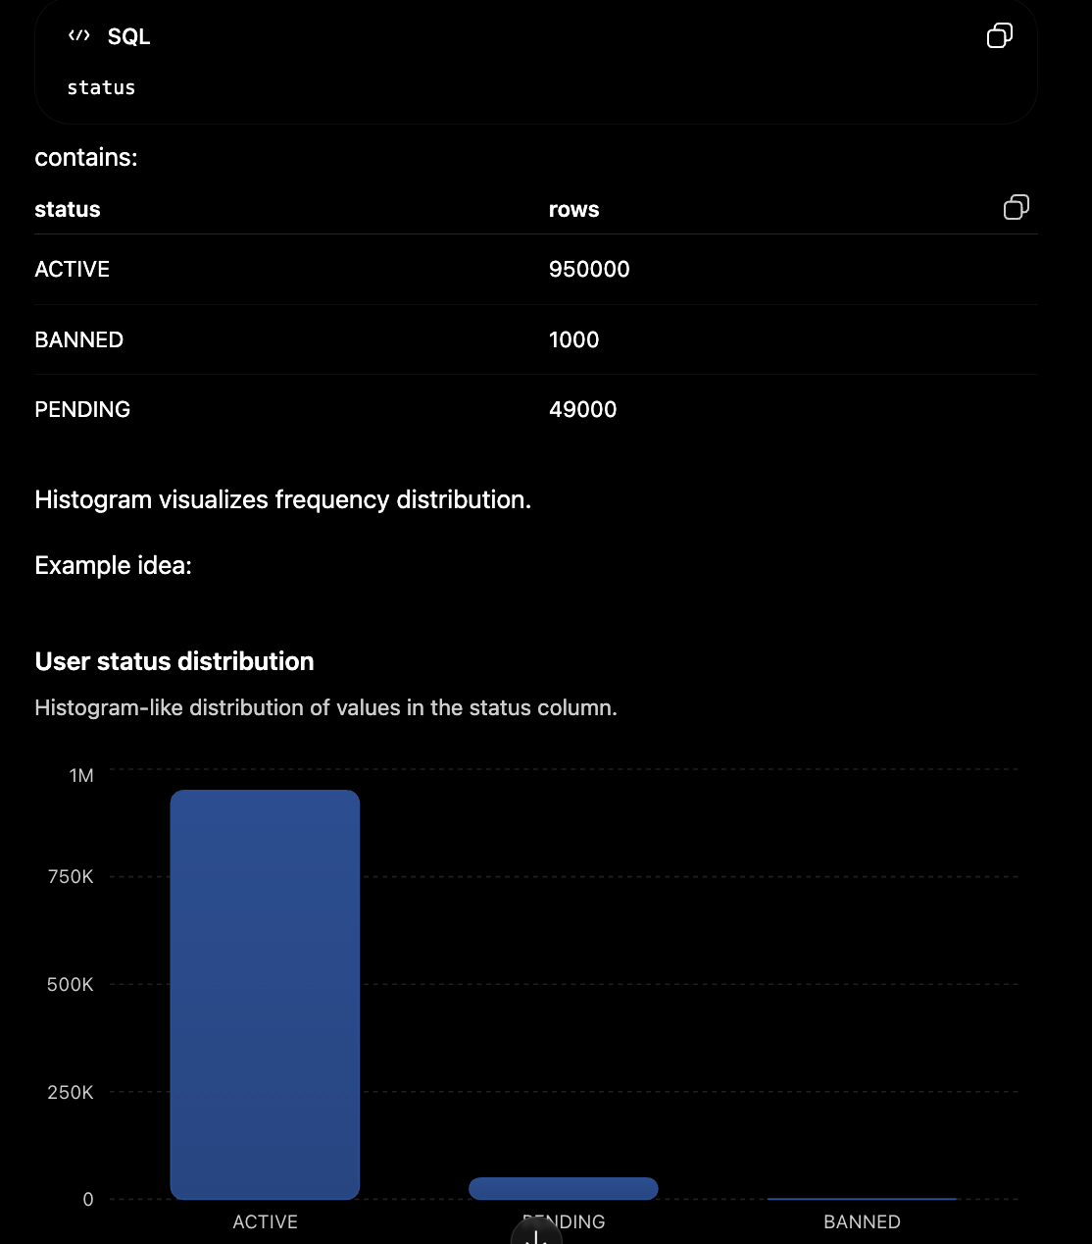
Task: Click the scroll-to-bottom arrow button
Action: tap(536, 1231)
